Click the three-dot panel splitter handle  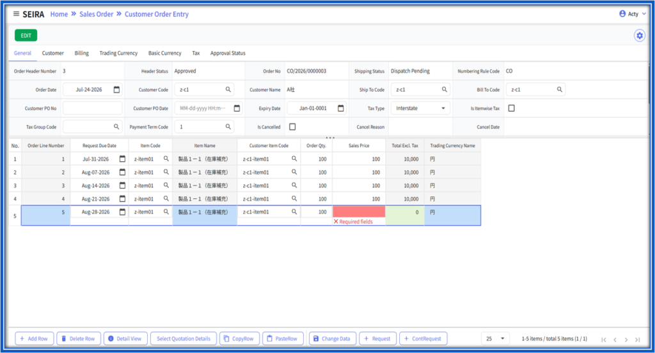pos(330,137)
